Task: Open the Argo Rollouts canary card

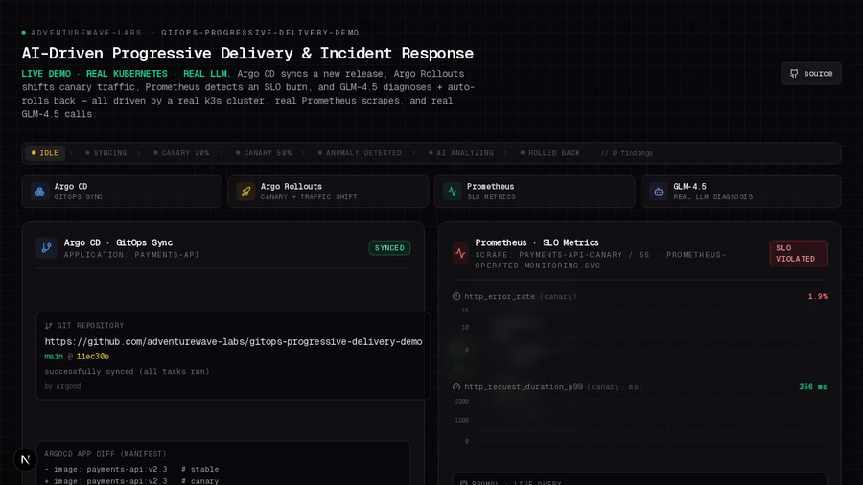Action: pos(328,192)
